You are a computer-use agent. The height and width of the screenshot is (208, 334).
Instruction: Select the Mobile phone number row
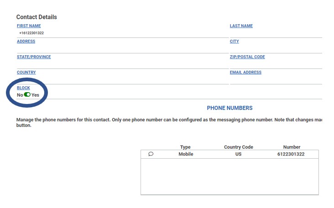pyautogui.click(x=230, y=154)
